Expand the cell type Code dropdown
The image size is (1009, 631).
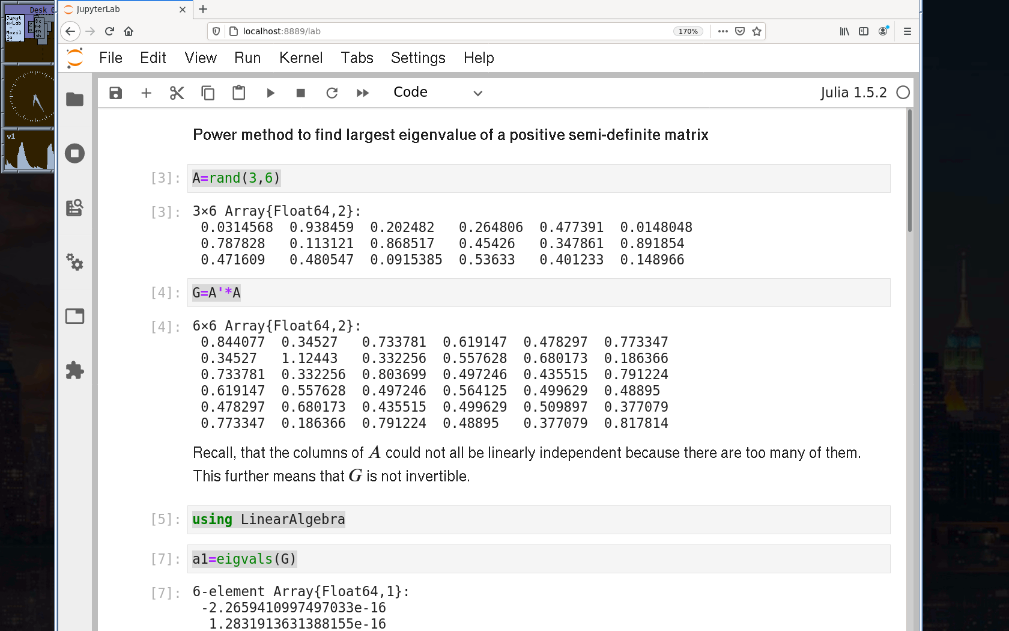point(438,93)
